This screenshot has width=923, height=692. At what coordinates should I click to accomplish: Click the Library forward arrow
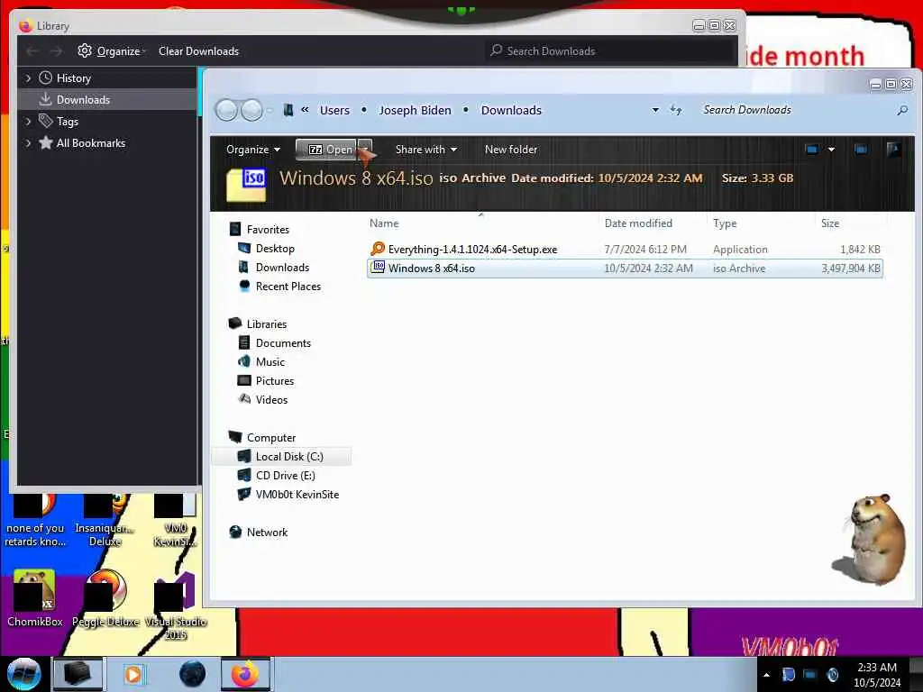pyautogui.click(x=56, y=51)
